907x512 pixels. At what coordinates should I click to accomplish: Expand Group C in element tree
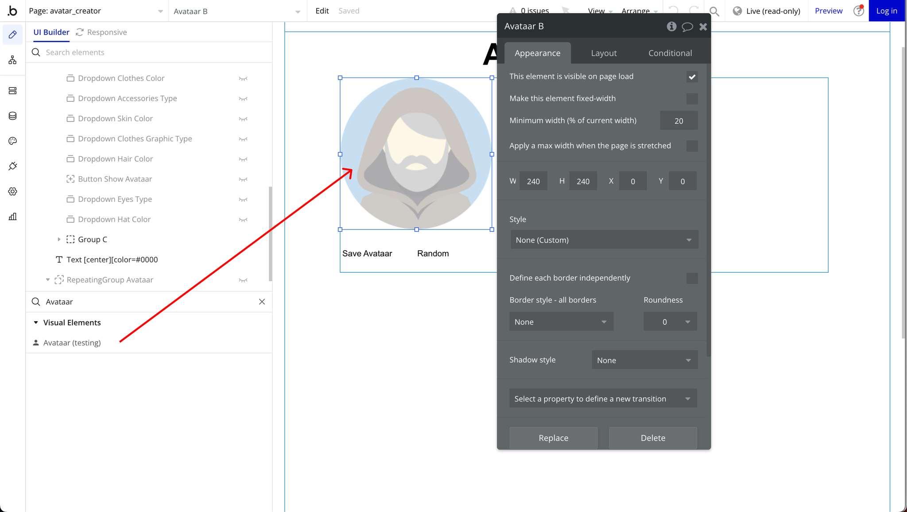59,240
